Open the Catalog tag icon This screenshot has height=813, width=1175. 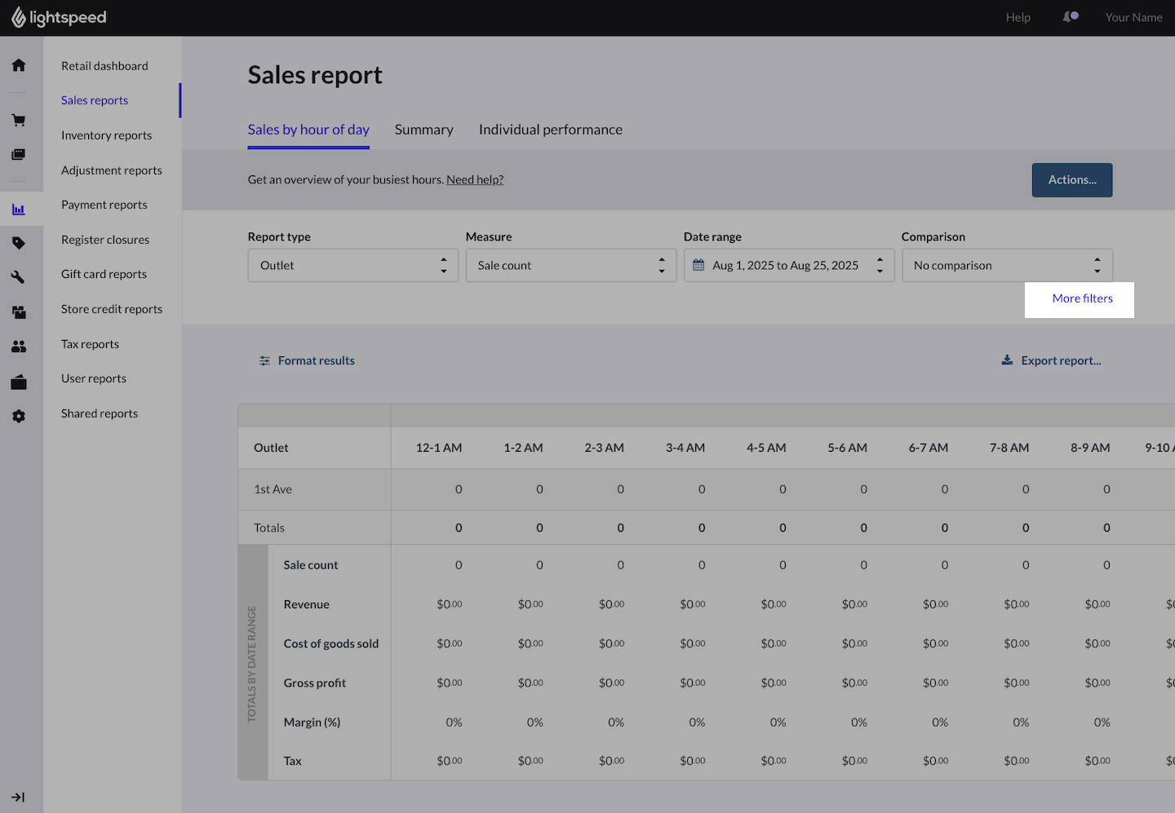pyautogui.click(x=19, y=243)
